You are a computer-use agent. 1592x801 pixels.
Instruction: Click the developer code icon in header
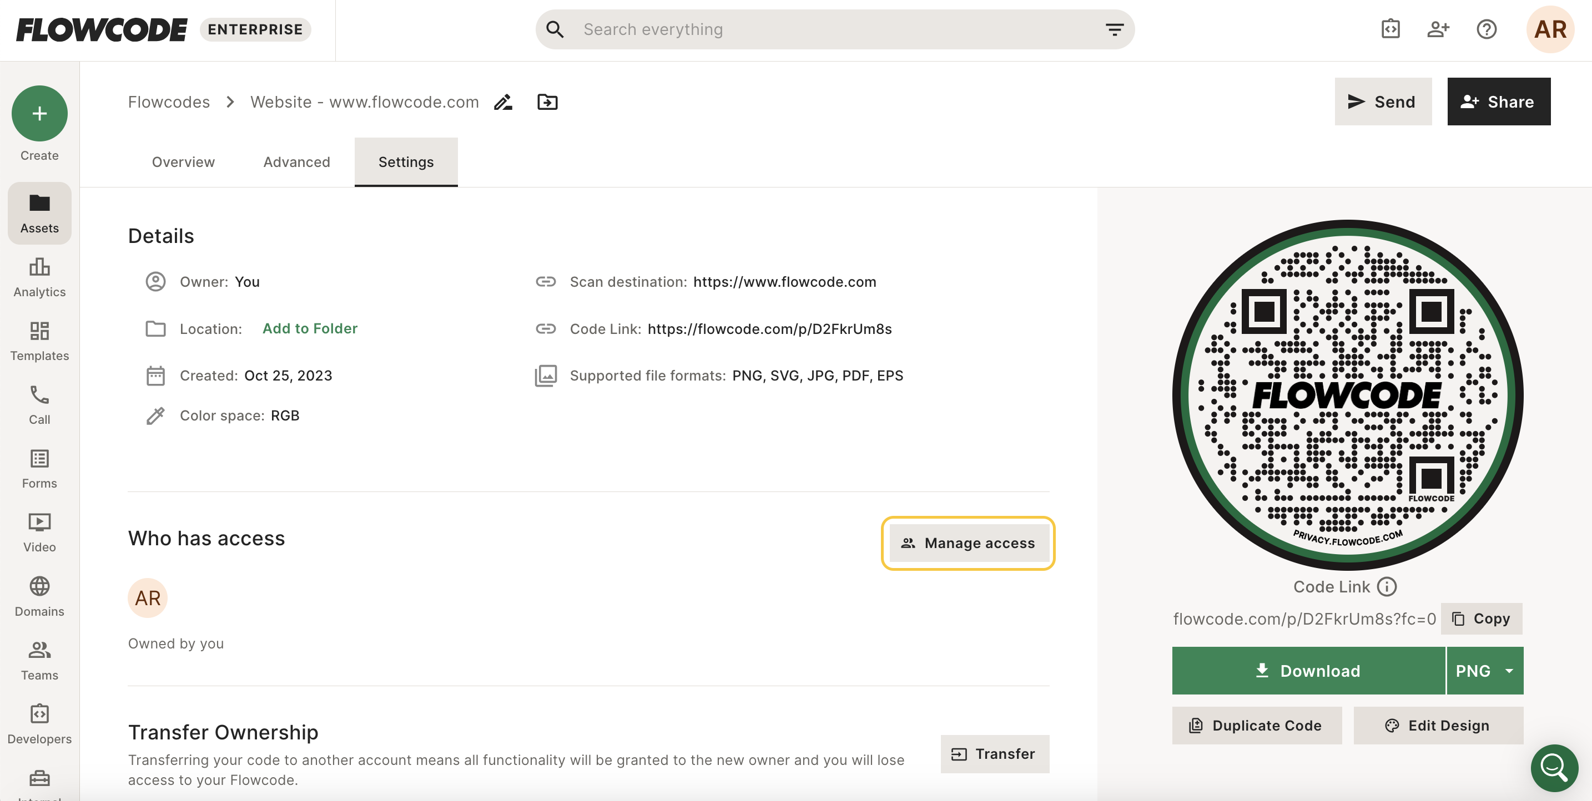click(1391, 29)
